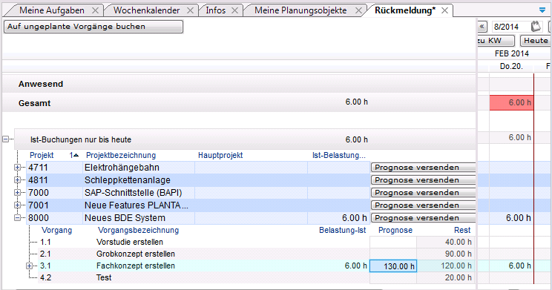Expand task 3.1 Fachkonzept erstellen
Image resolution: width=552 pixels, height=290 pixels.
(x=30, y=266)
